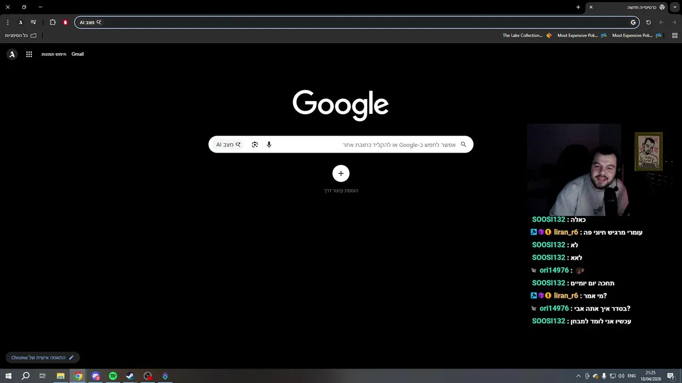Click the Google search box
The height and width of the screenshot is (383, 682).
(x=341, y=145)
